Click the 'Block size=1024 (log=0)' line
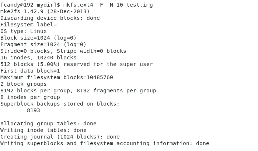This screenshot has width=258, height=151. 38,38
